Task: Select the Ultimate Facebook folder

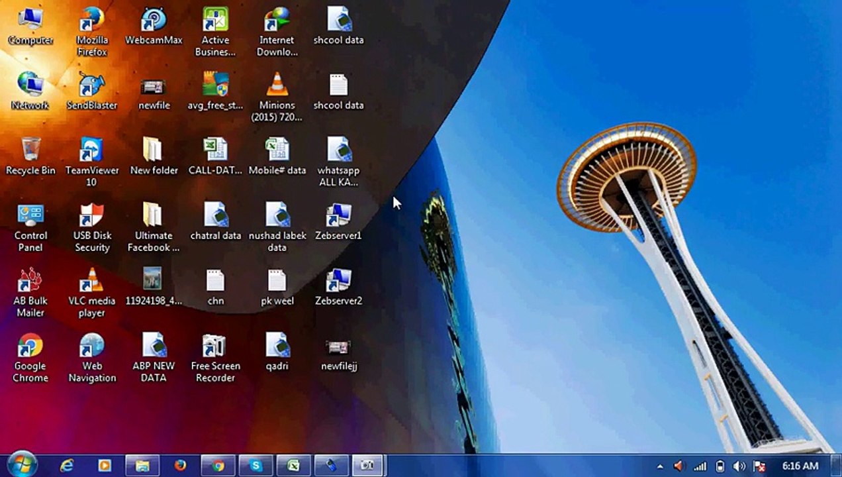Action: (x=154, y=227)
